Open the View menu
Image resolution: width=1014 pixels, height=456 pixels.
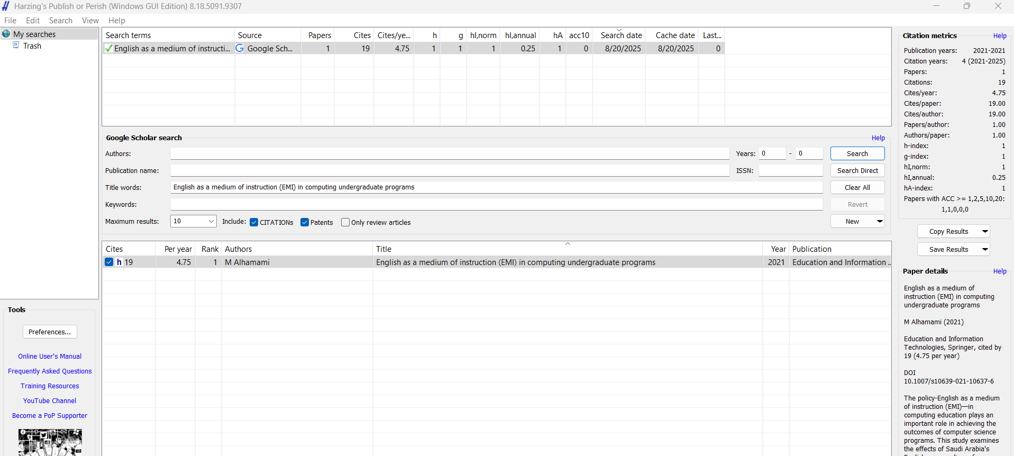click(x=90, y=20)
